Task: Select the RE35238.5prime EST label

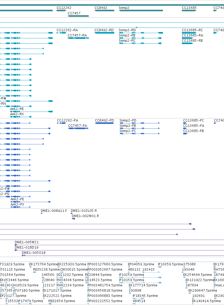Action: click(x=46, y=270)
